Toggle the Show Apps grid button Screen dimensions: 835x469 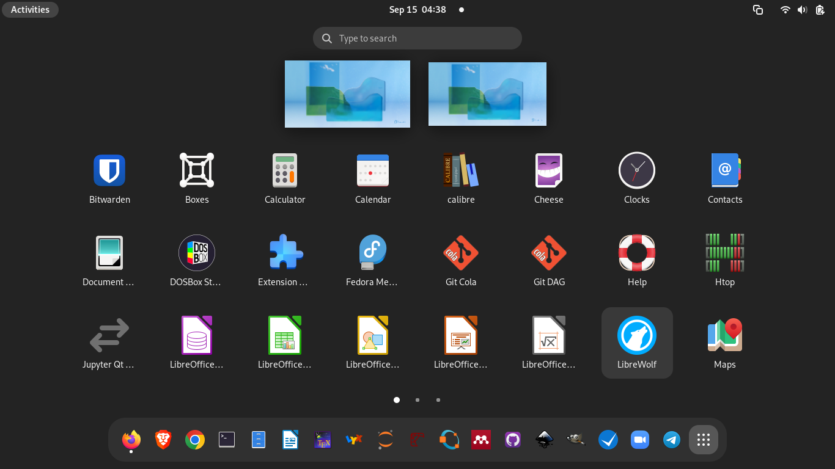(x=703, y=440)
